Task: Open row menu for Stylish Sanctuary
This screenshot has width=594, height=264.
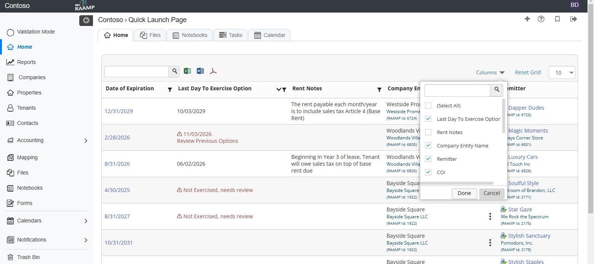Action: tap(490, 243)
